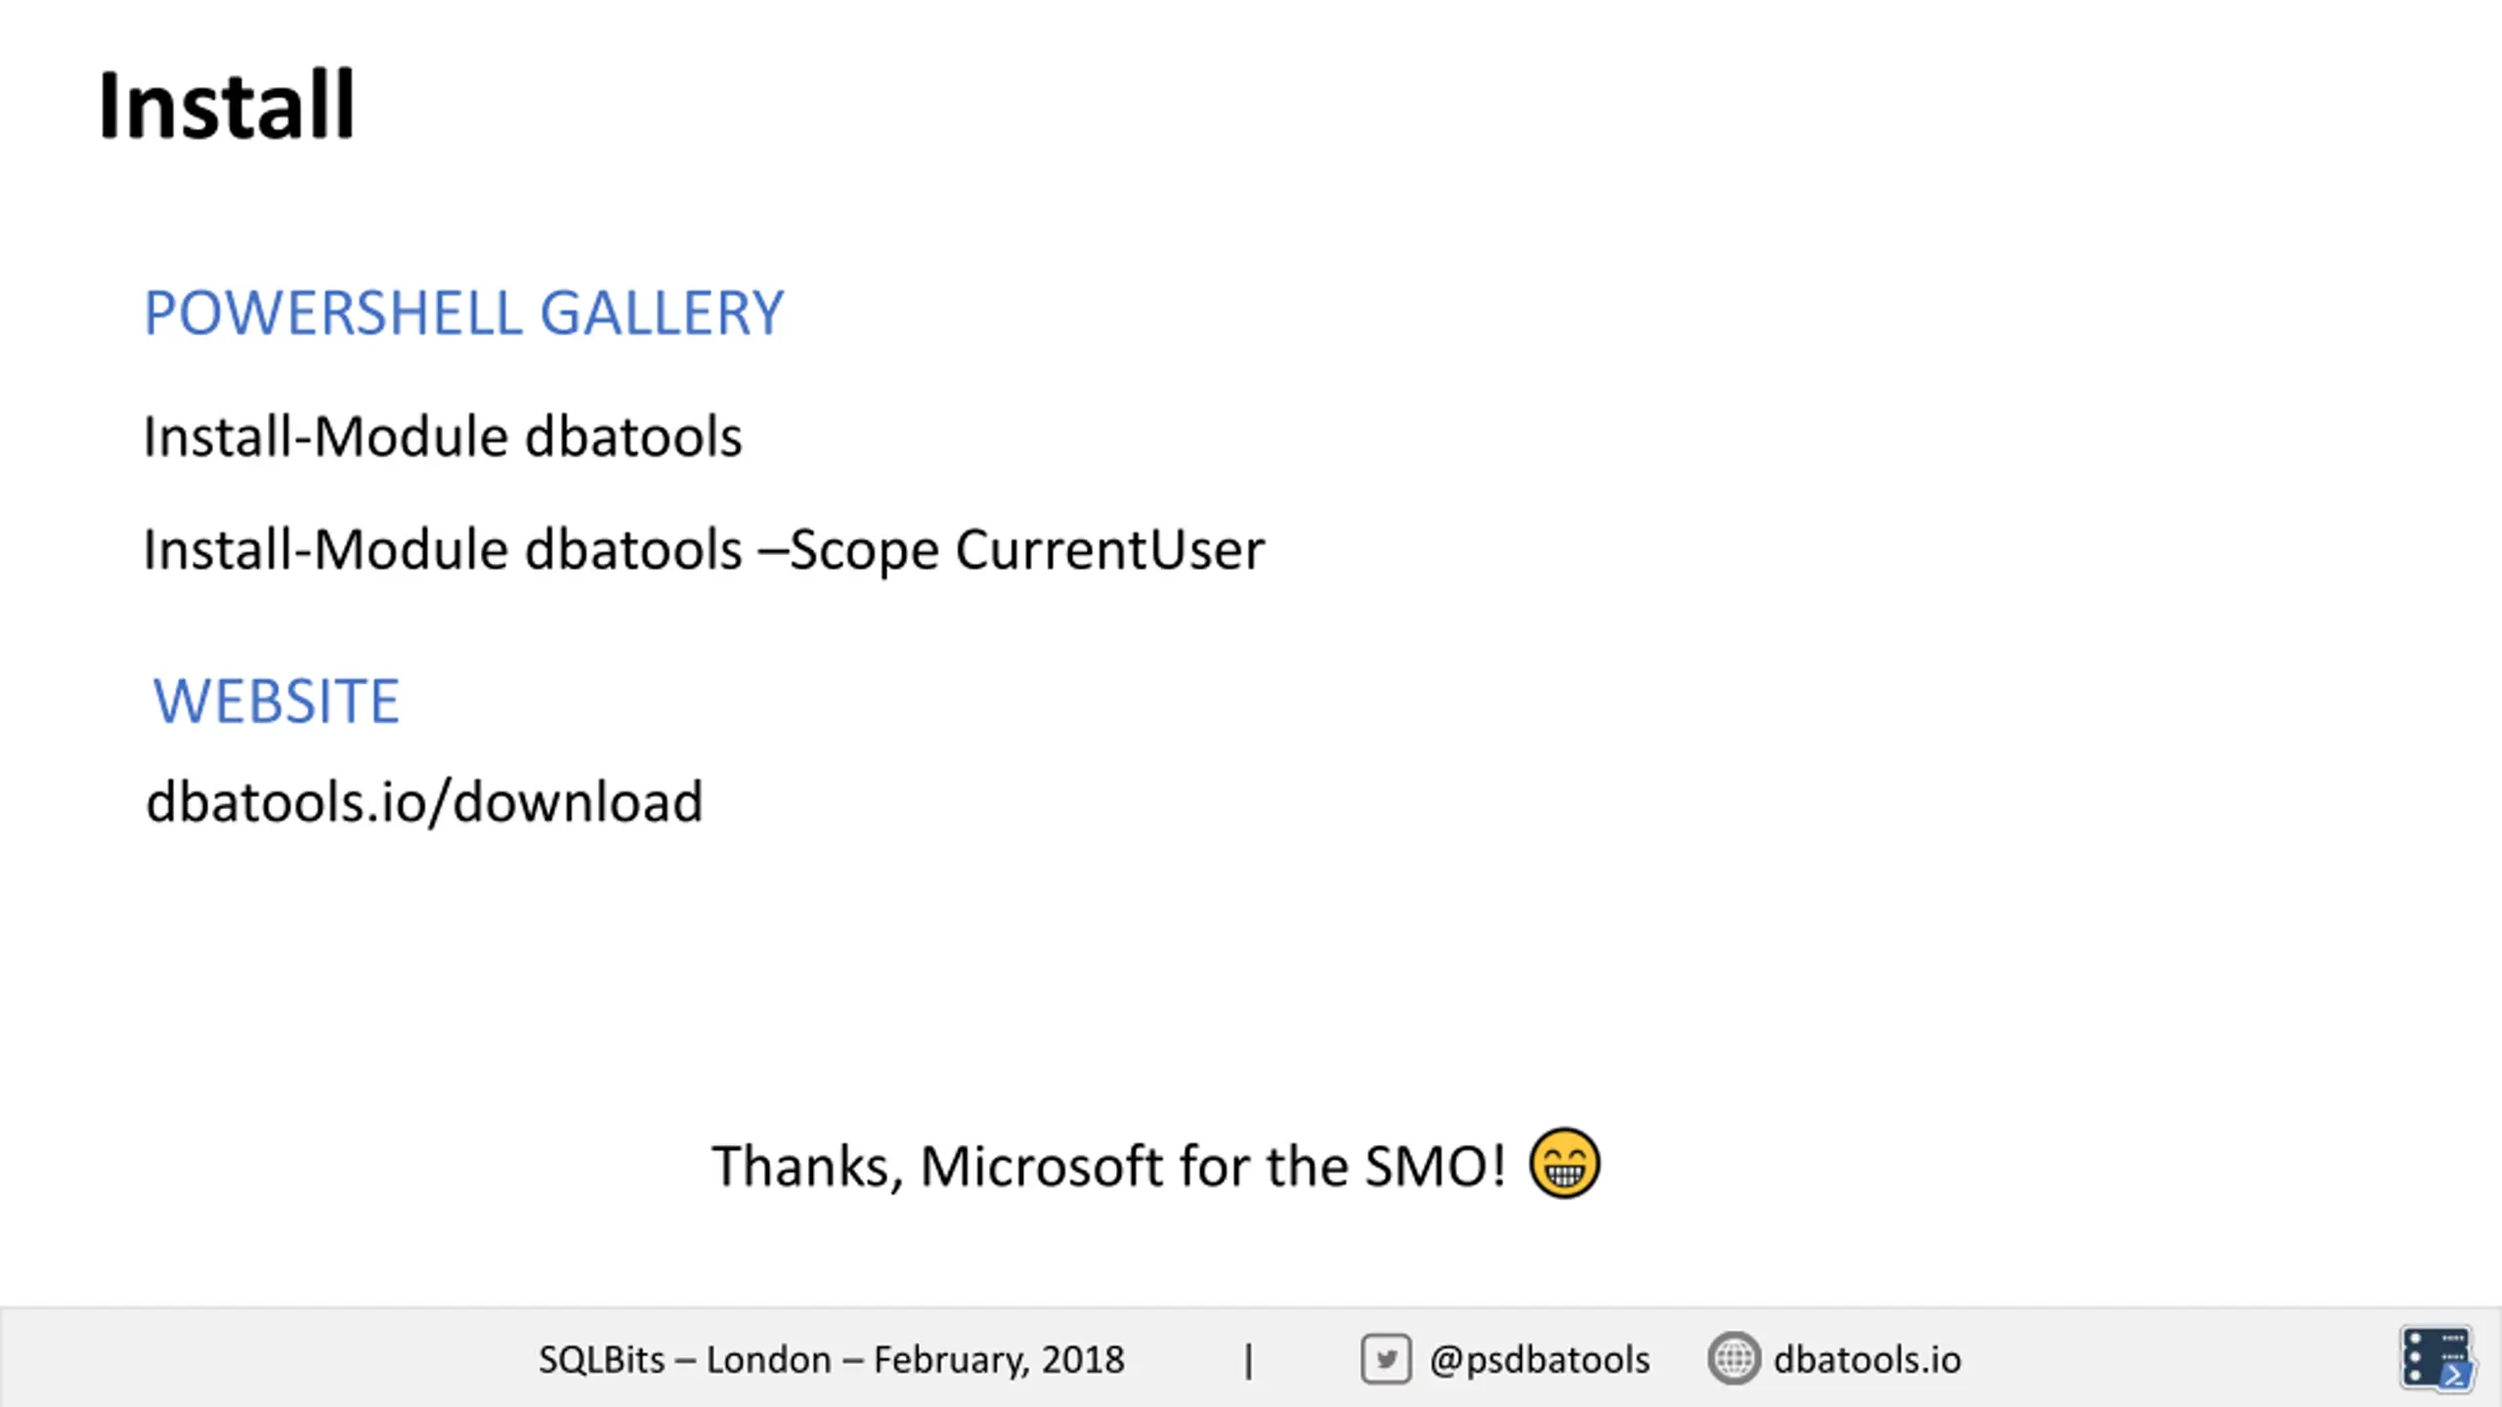This screenshot has height=1407, width=2502.
Task: Click the dbatools.io text in footer
Action: [1867, 1359]
